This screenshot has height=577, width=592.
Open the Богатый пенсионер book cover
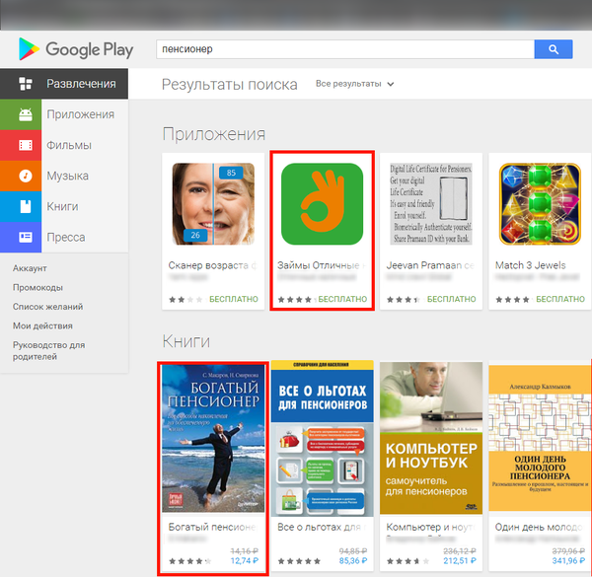click(x=213, y=439)
